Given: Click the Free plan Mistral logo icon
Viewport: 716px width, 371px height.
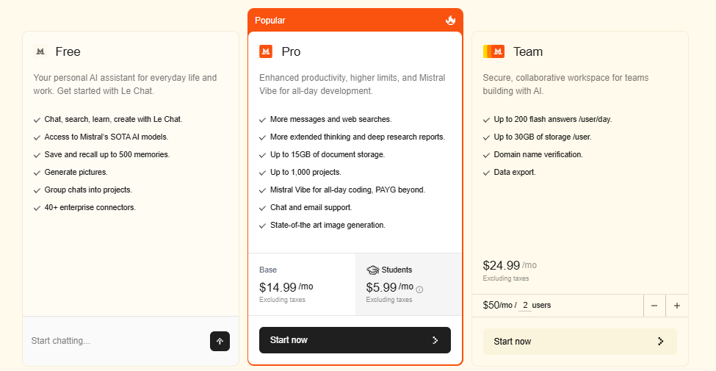Looking at the screenshot, I should [x=40, y=51].
